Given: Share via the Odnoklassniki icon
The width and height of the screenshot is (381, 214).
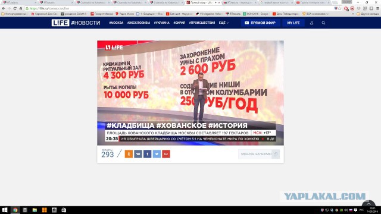Looking at the screenshot, I should tap(129, 154).
